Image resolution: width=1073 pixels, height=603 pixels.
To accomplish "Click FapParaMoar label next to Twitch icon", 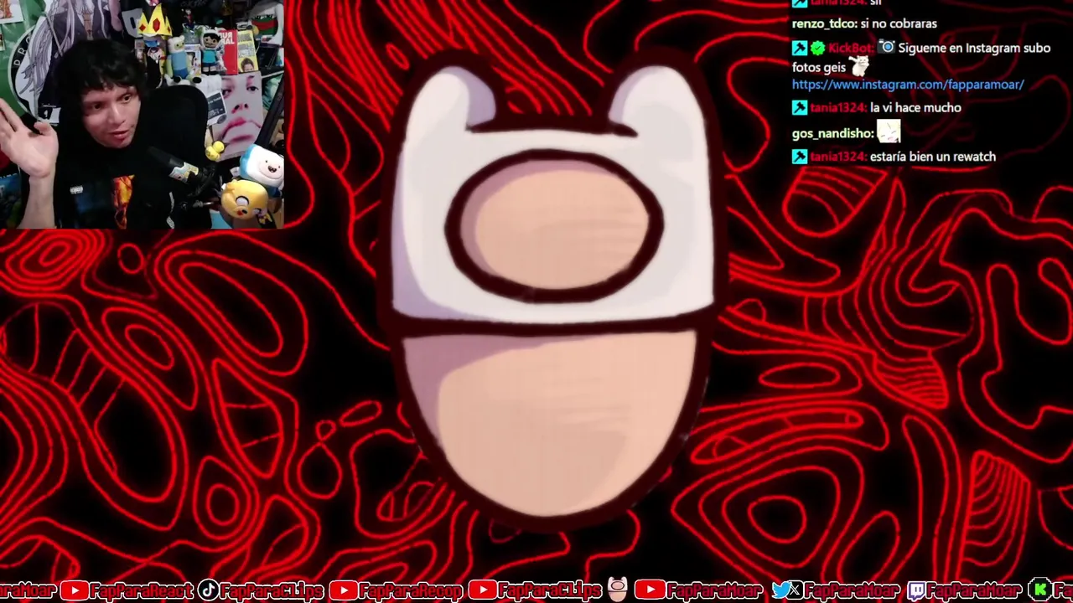I will click(974, 591).
